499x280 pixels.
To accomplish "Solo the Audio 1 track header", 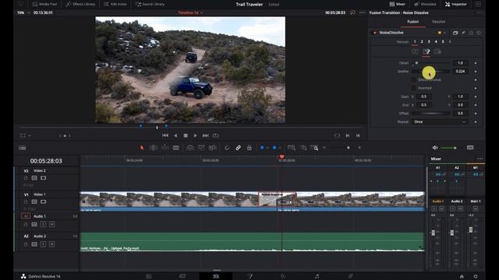I will (44, 224).
